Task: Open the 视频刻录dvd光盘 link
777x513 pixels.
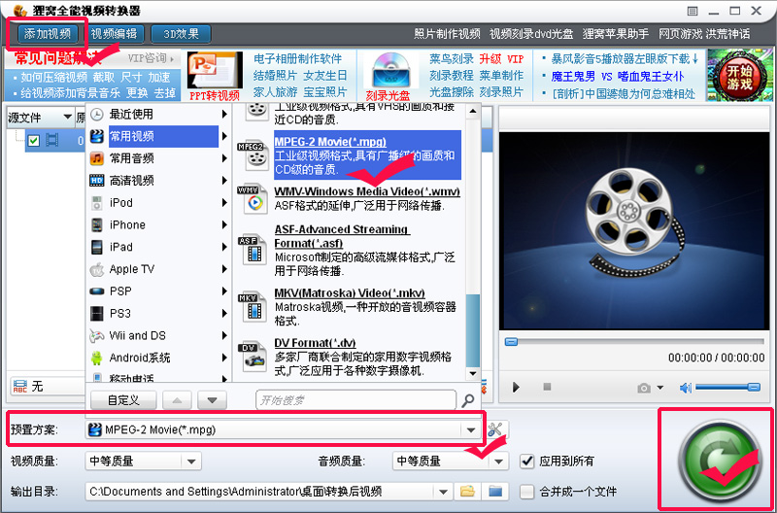Action: (x=531, y=34)
